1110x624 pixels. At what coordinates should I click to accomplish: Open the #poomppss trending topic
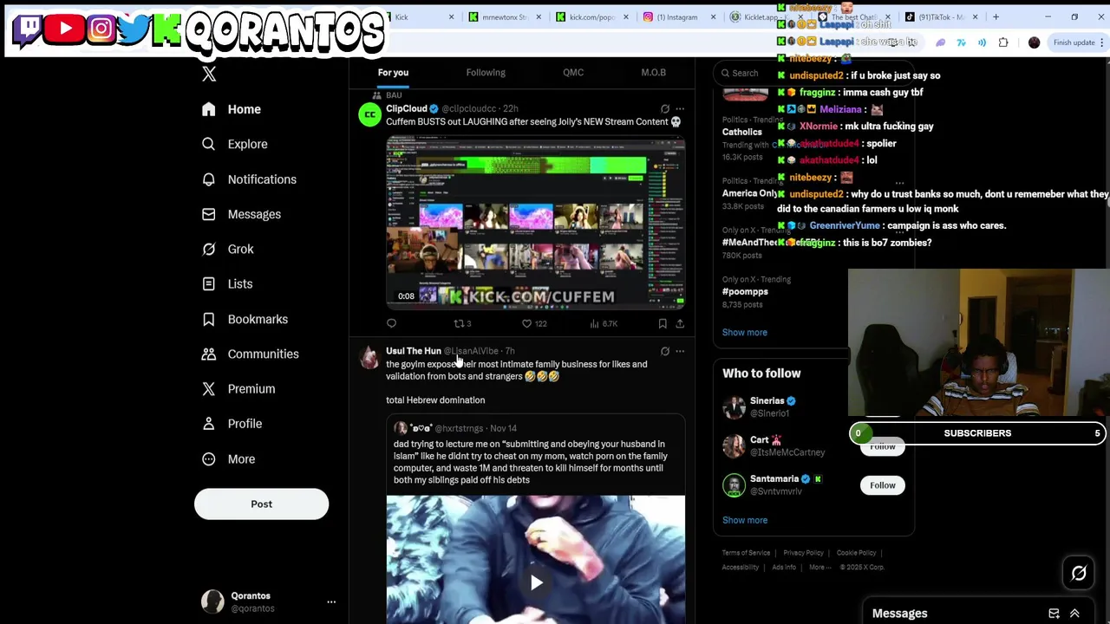point(745,291)
